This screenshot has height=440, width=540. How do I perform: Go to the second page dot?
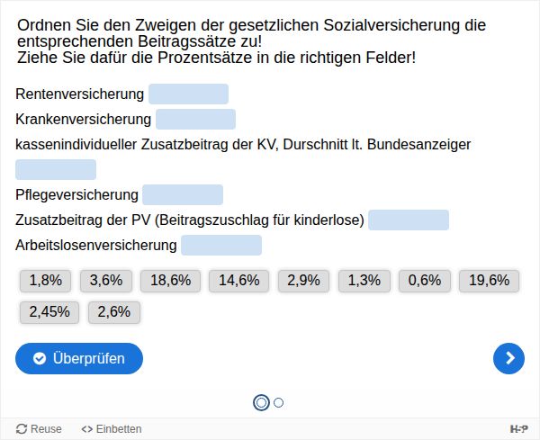pyautogui.click(x=279, y=402)
